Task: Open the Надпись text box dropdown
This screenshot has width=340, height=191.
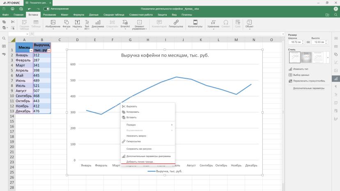Action: pyautogui.click(x=77, y=24)
